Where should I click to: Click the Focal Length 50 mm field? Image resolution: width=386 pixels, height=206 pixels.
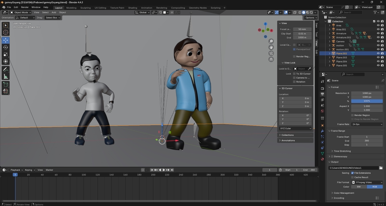pyautogui.click(x=302, y=29)
